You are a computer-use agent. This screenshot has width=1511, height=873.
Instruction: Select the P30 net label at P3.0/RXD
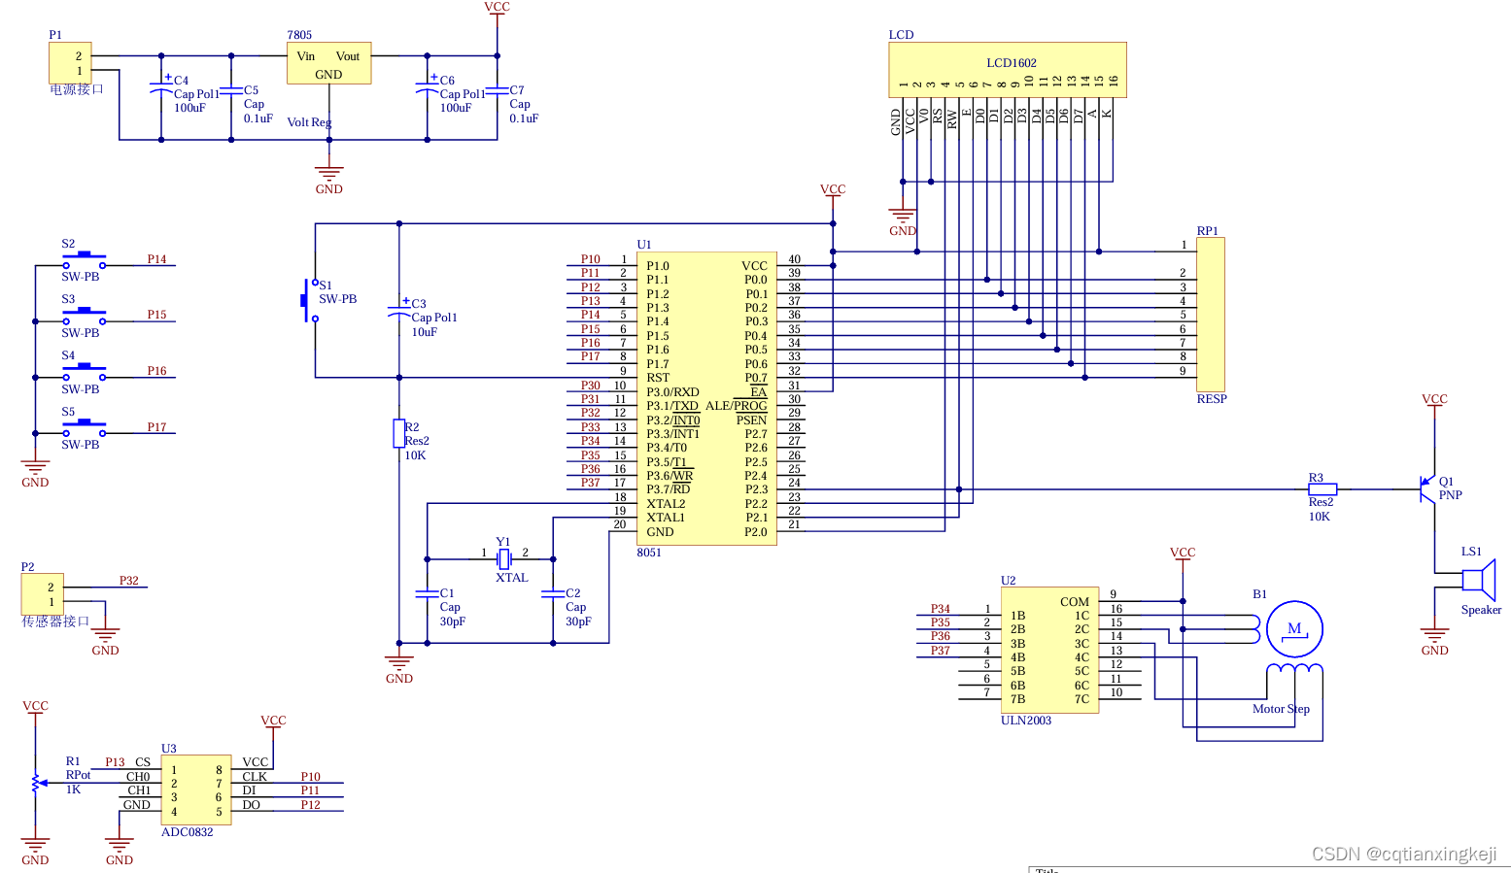coord(591,386)
